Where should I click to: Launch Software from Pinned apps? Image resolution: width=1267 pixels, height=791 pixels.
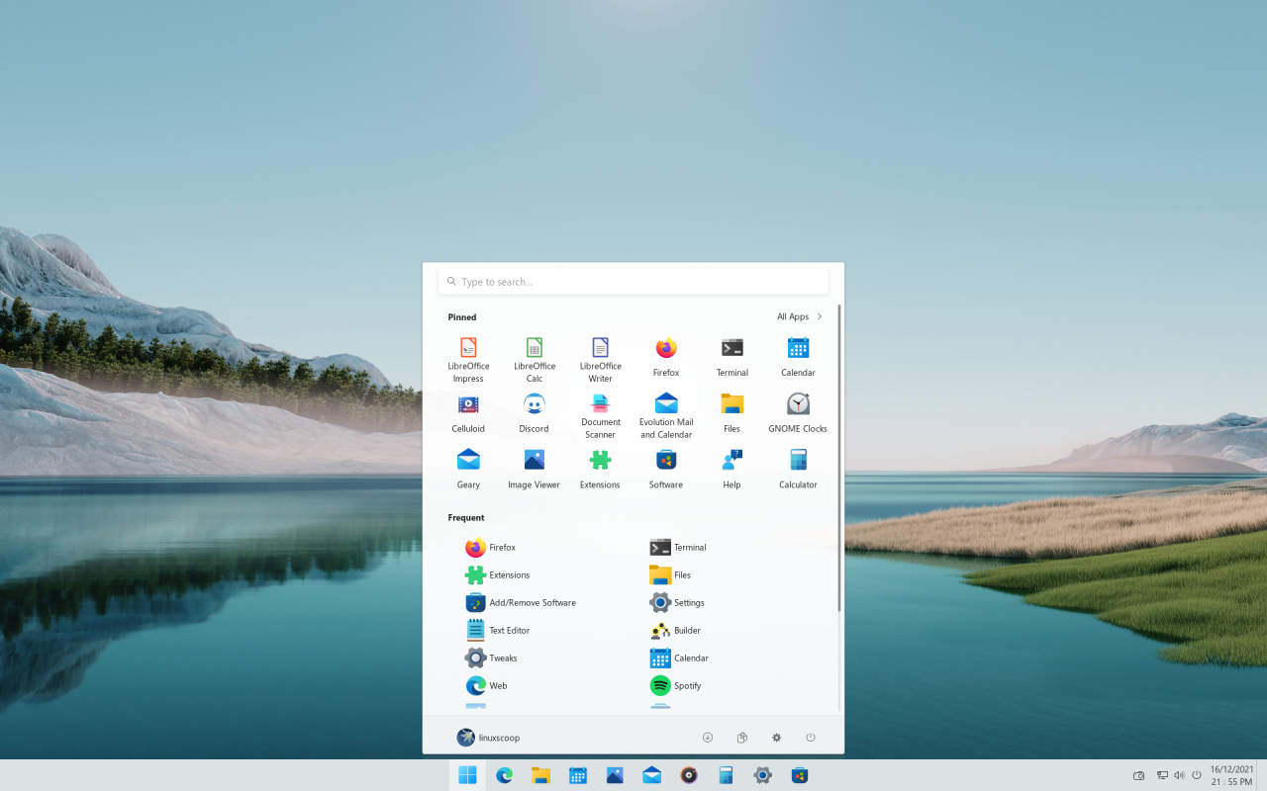[666, 471]
